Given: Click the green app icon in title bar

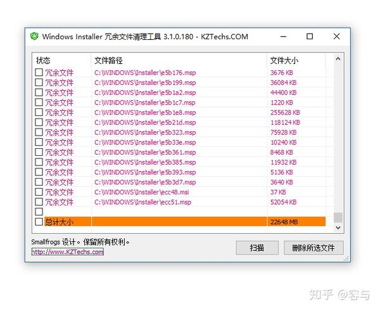Looking at the screenshot, I should coord(34,36).
